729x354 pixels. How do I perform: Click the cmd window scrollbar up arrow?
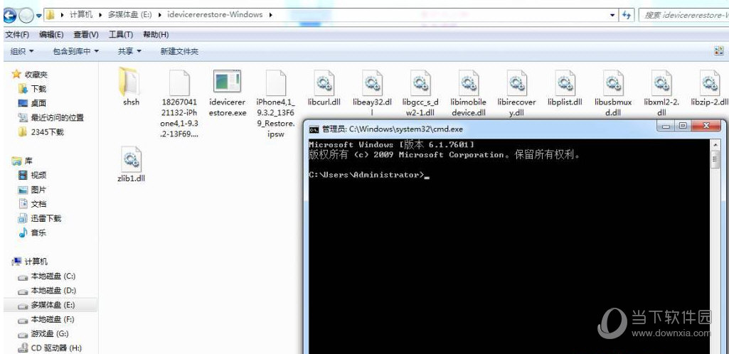(715, 144)
